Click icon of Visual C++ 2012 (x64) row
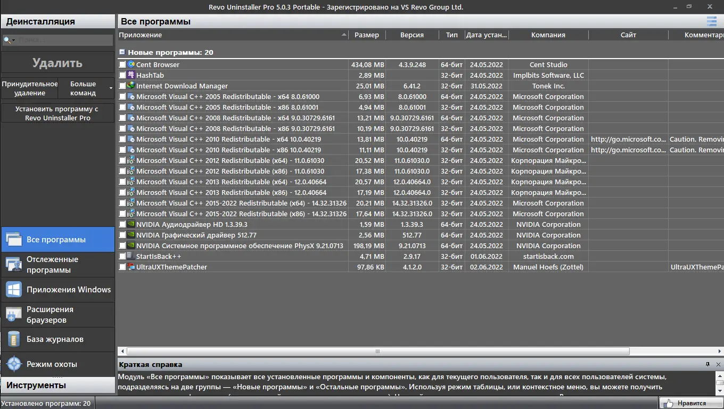 [131, 160]
